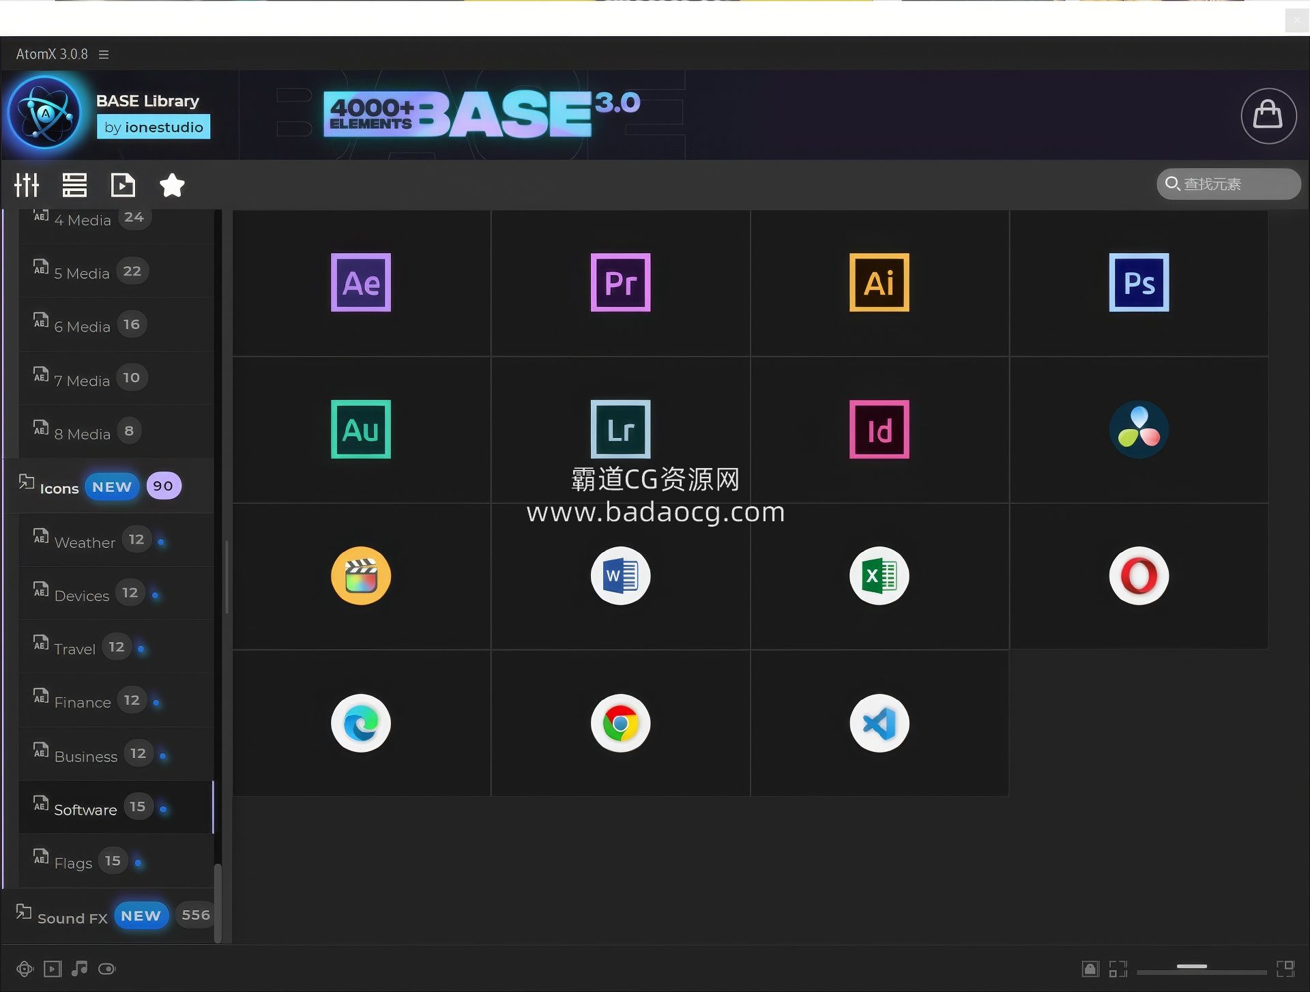Open the Finance icons subcategory
This screenshot has height=992, width=1310.
pyautogui.click(x=116, y=701)
